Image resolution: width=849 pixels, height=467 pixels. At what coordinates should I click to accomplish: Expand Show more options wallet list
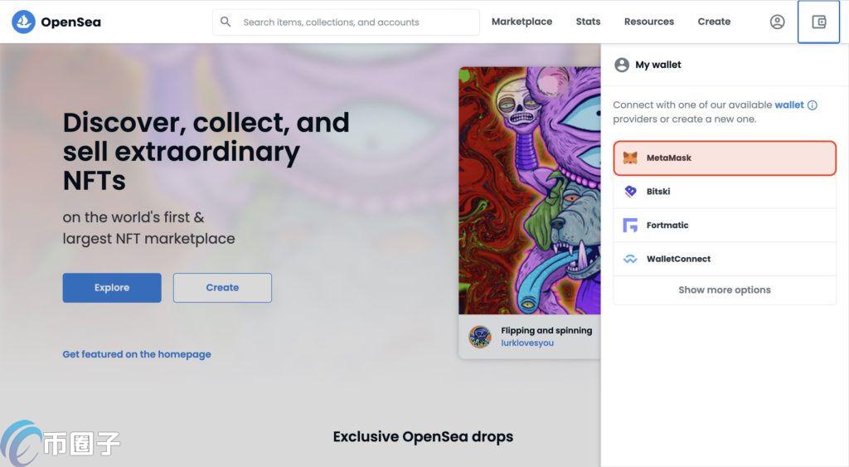coord(724,290)
